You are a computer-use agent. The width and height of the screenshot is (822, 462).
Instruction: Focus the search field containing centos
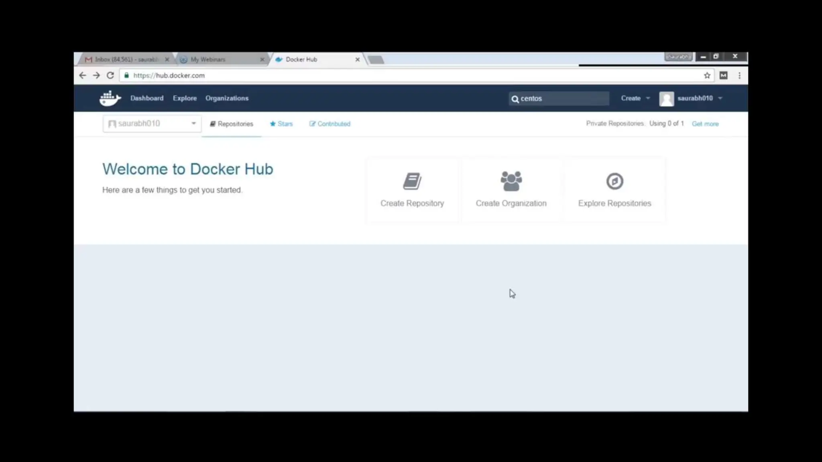pyautogui.click(x=559, y=99)
